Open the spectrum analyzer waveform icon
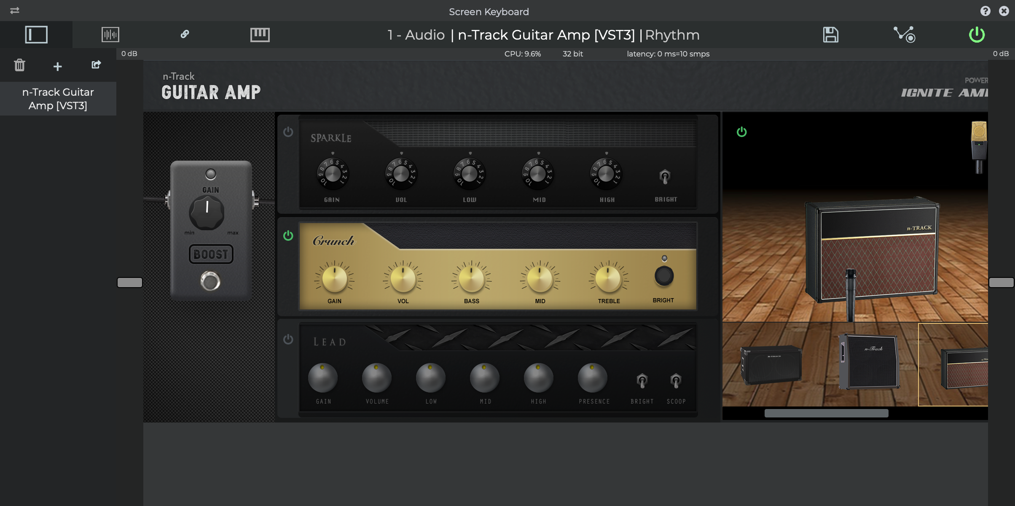This screenshot has width=1015, height=506. click(110, 35)
